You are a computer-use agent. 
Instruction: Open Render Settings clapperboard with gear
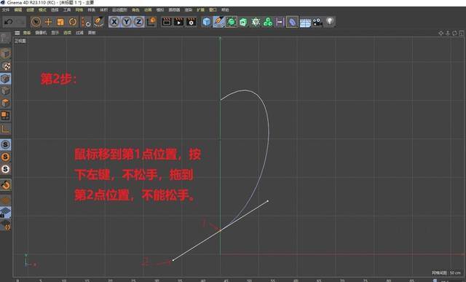pos(191,22)
